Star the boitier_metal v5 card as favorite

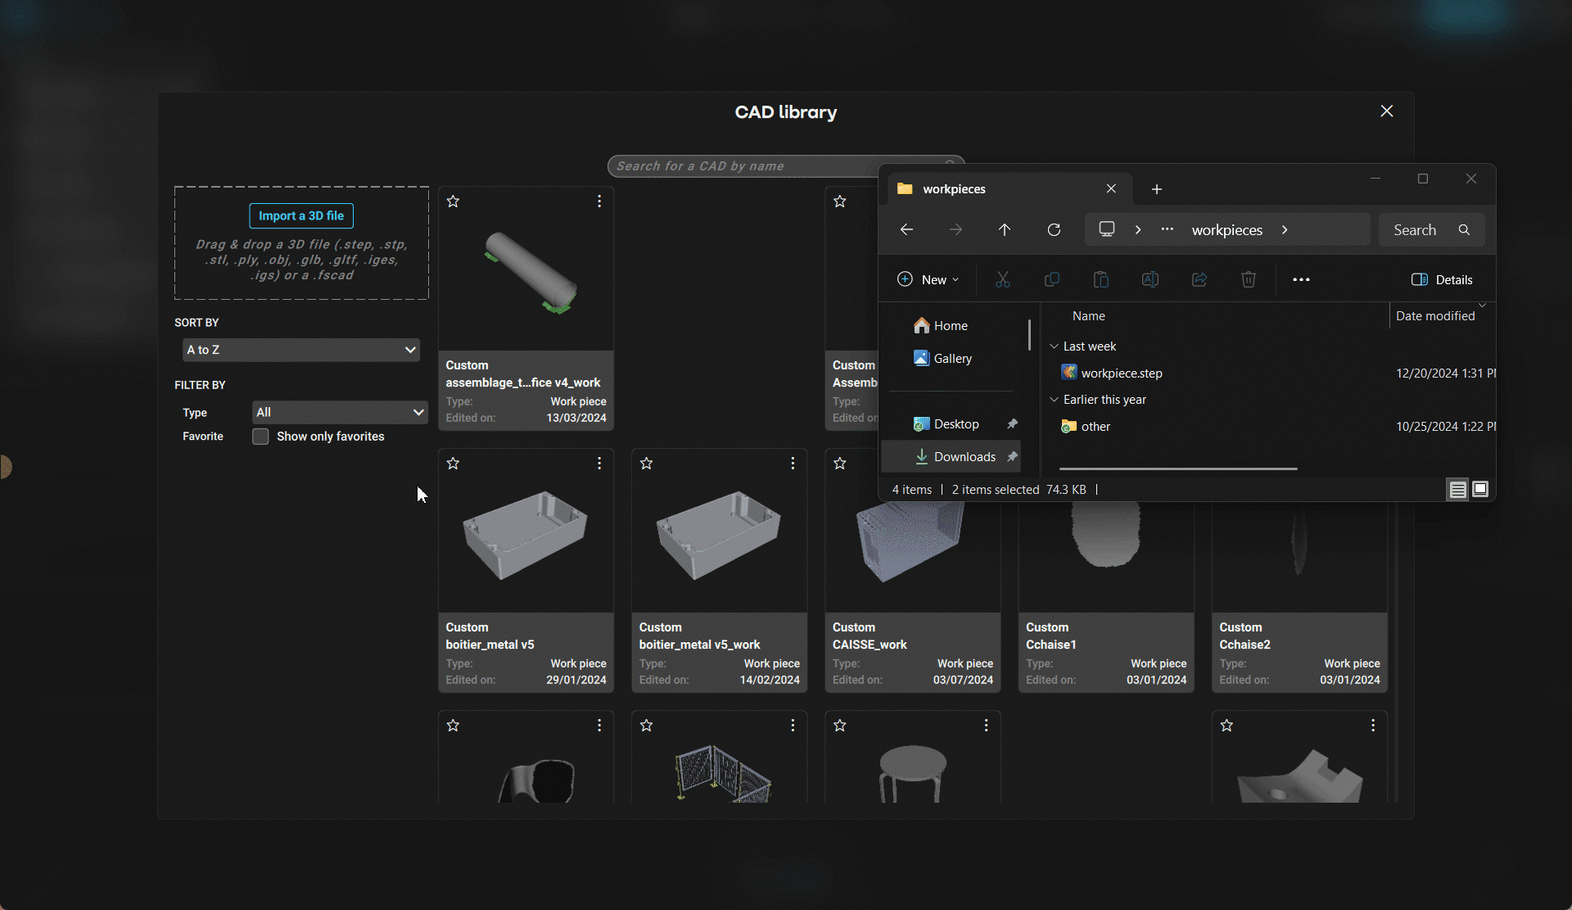click(453, 464)
